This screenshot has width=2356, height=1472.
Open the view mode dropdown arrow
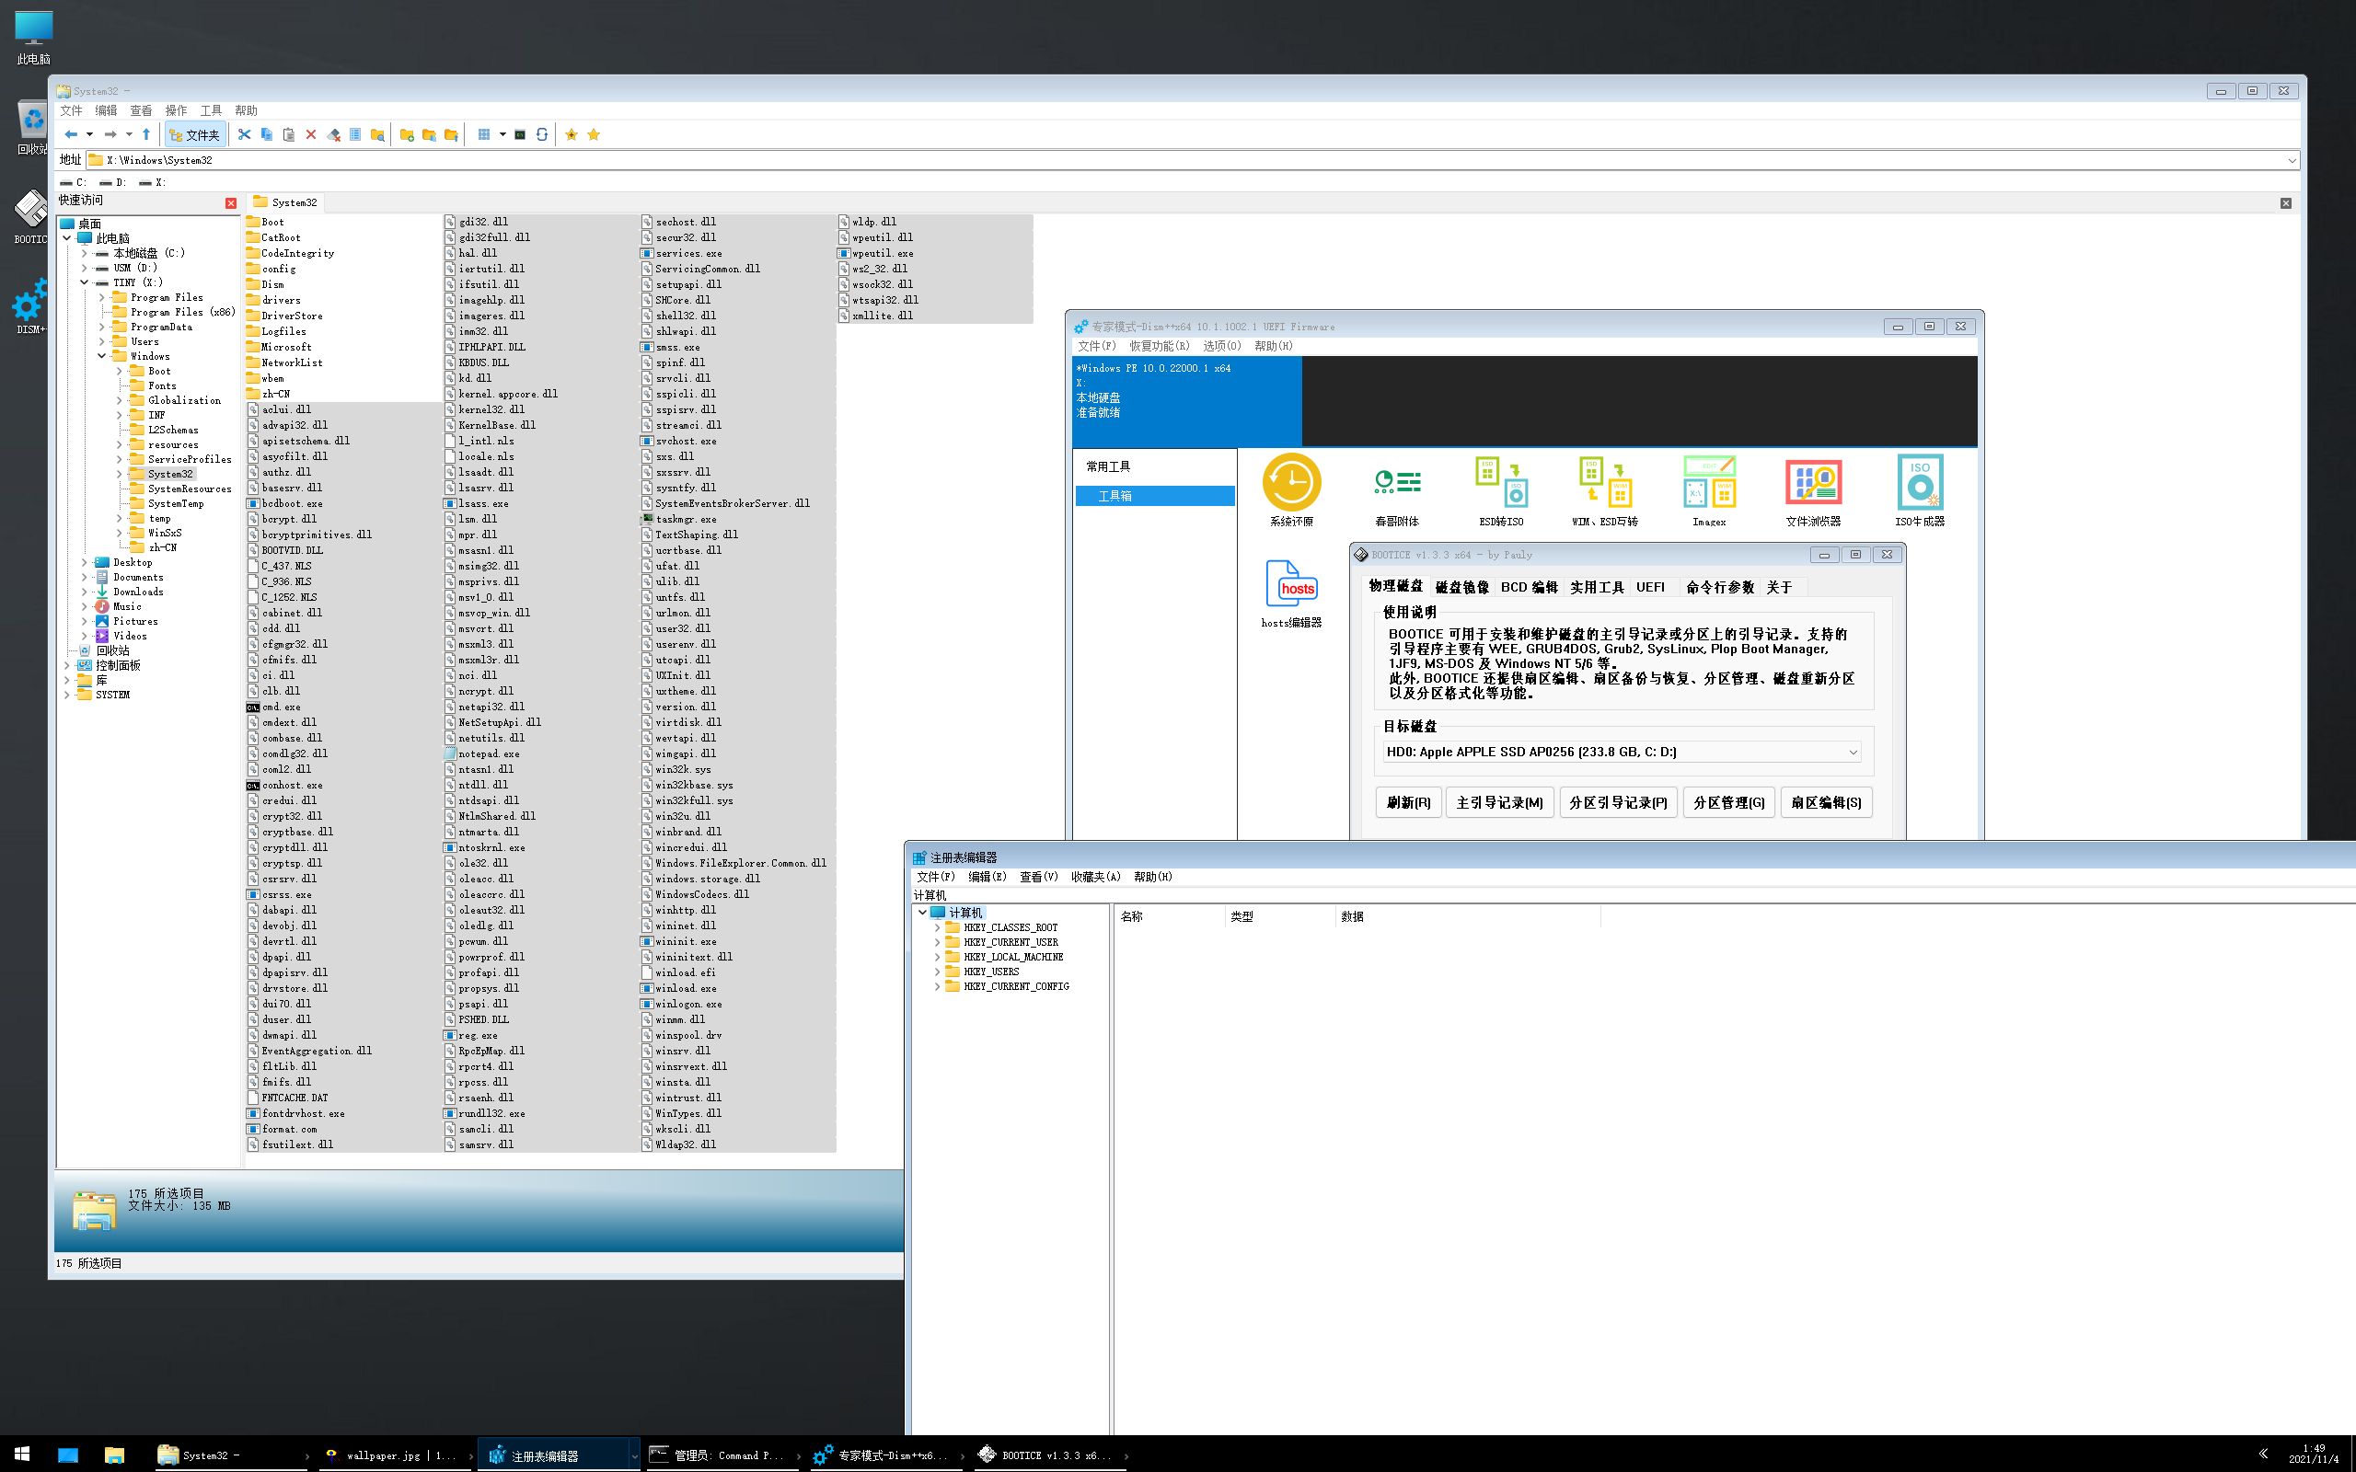click(502, 134)
